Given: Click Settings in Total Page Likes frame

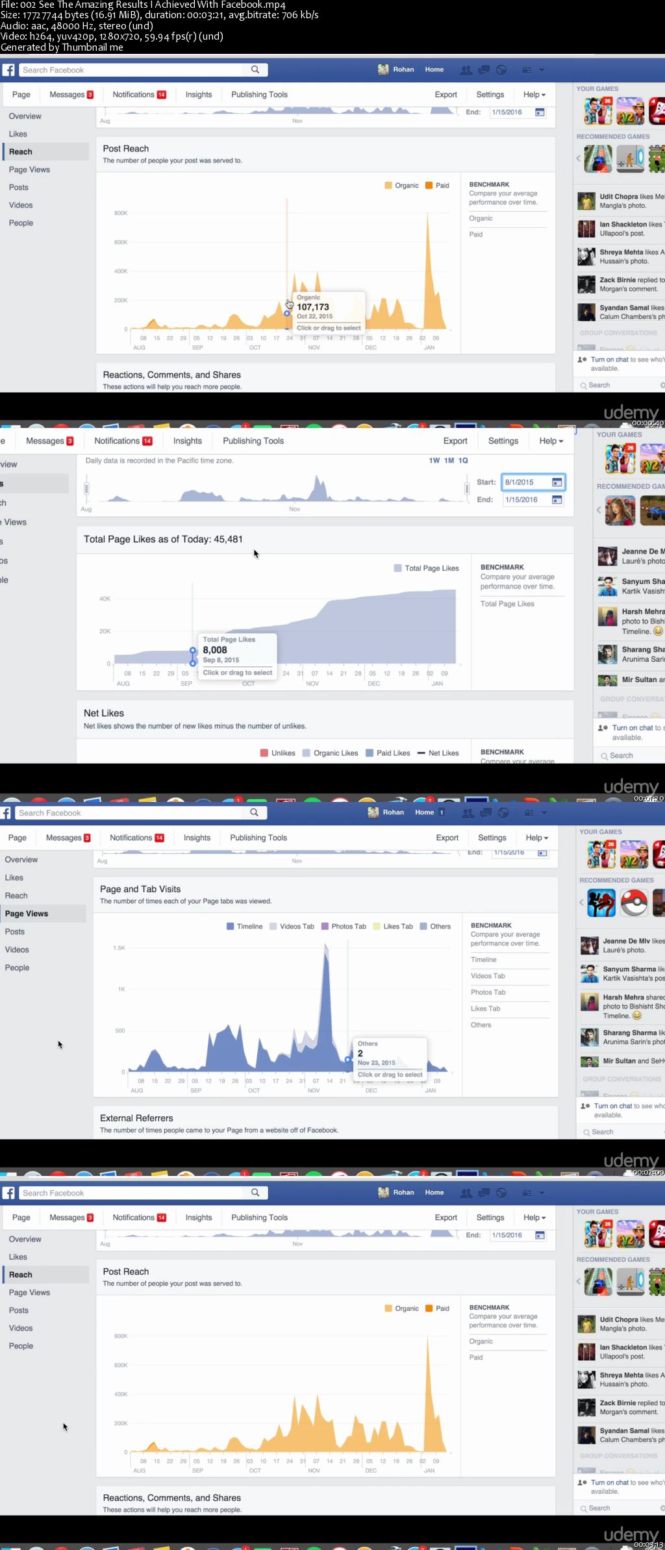Looking at the screenshot, I should click(503, 441).
